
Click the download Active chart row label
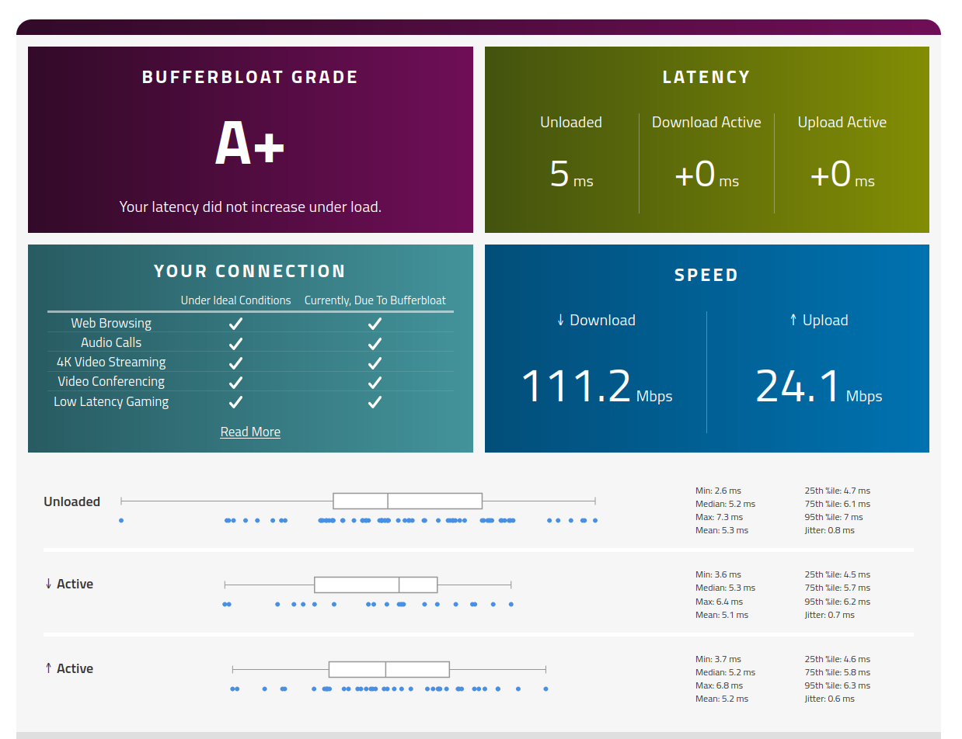click(x=68, y=584)
